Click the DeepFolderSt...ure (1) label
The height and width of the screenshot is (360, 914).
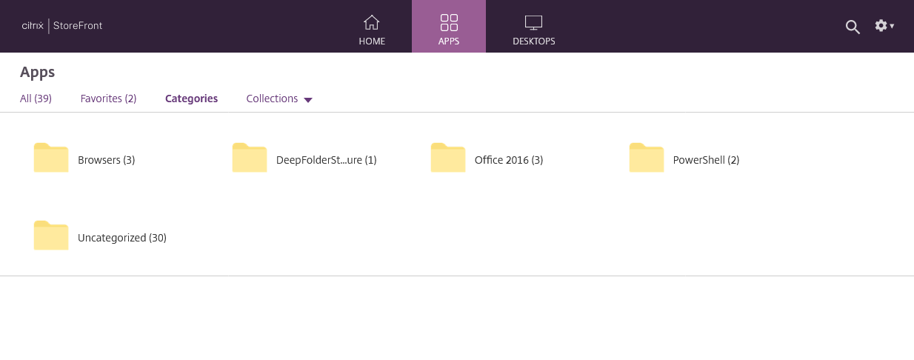tap(326, 160)
